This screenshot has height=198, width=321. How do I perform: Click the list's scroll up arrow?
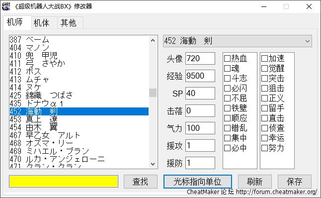point(153,40)
